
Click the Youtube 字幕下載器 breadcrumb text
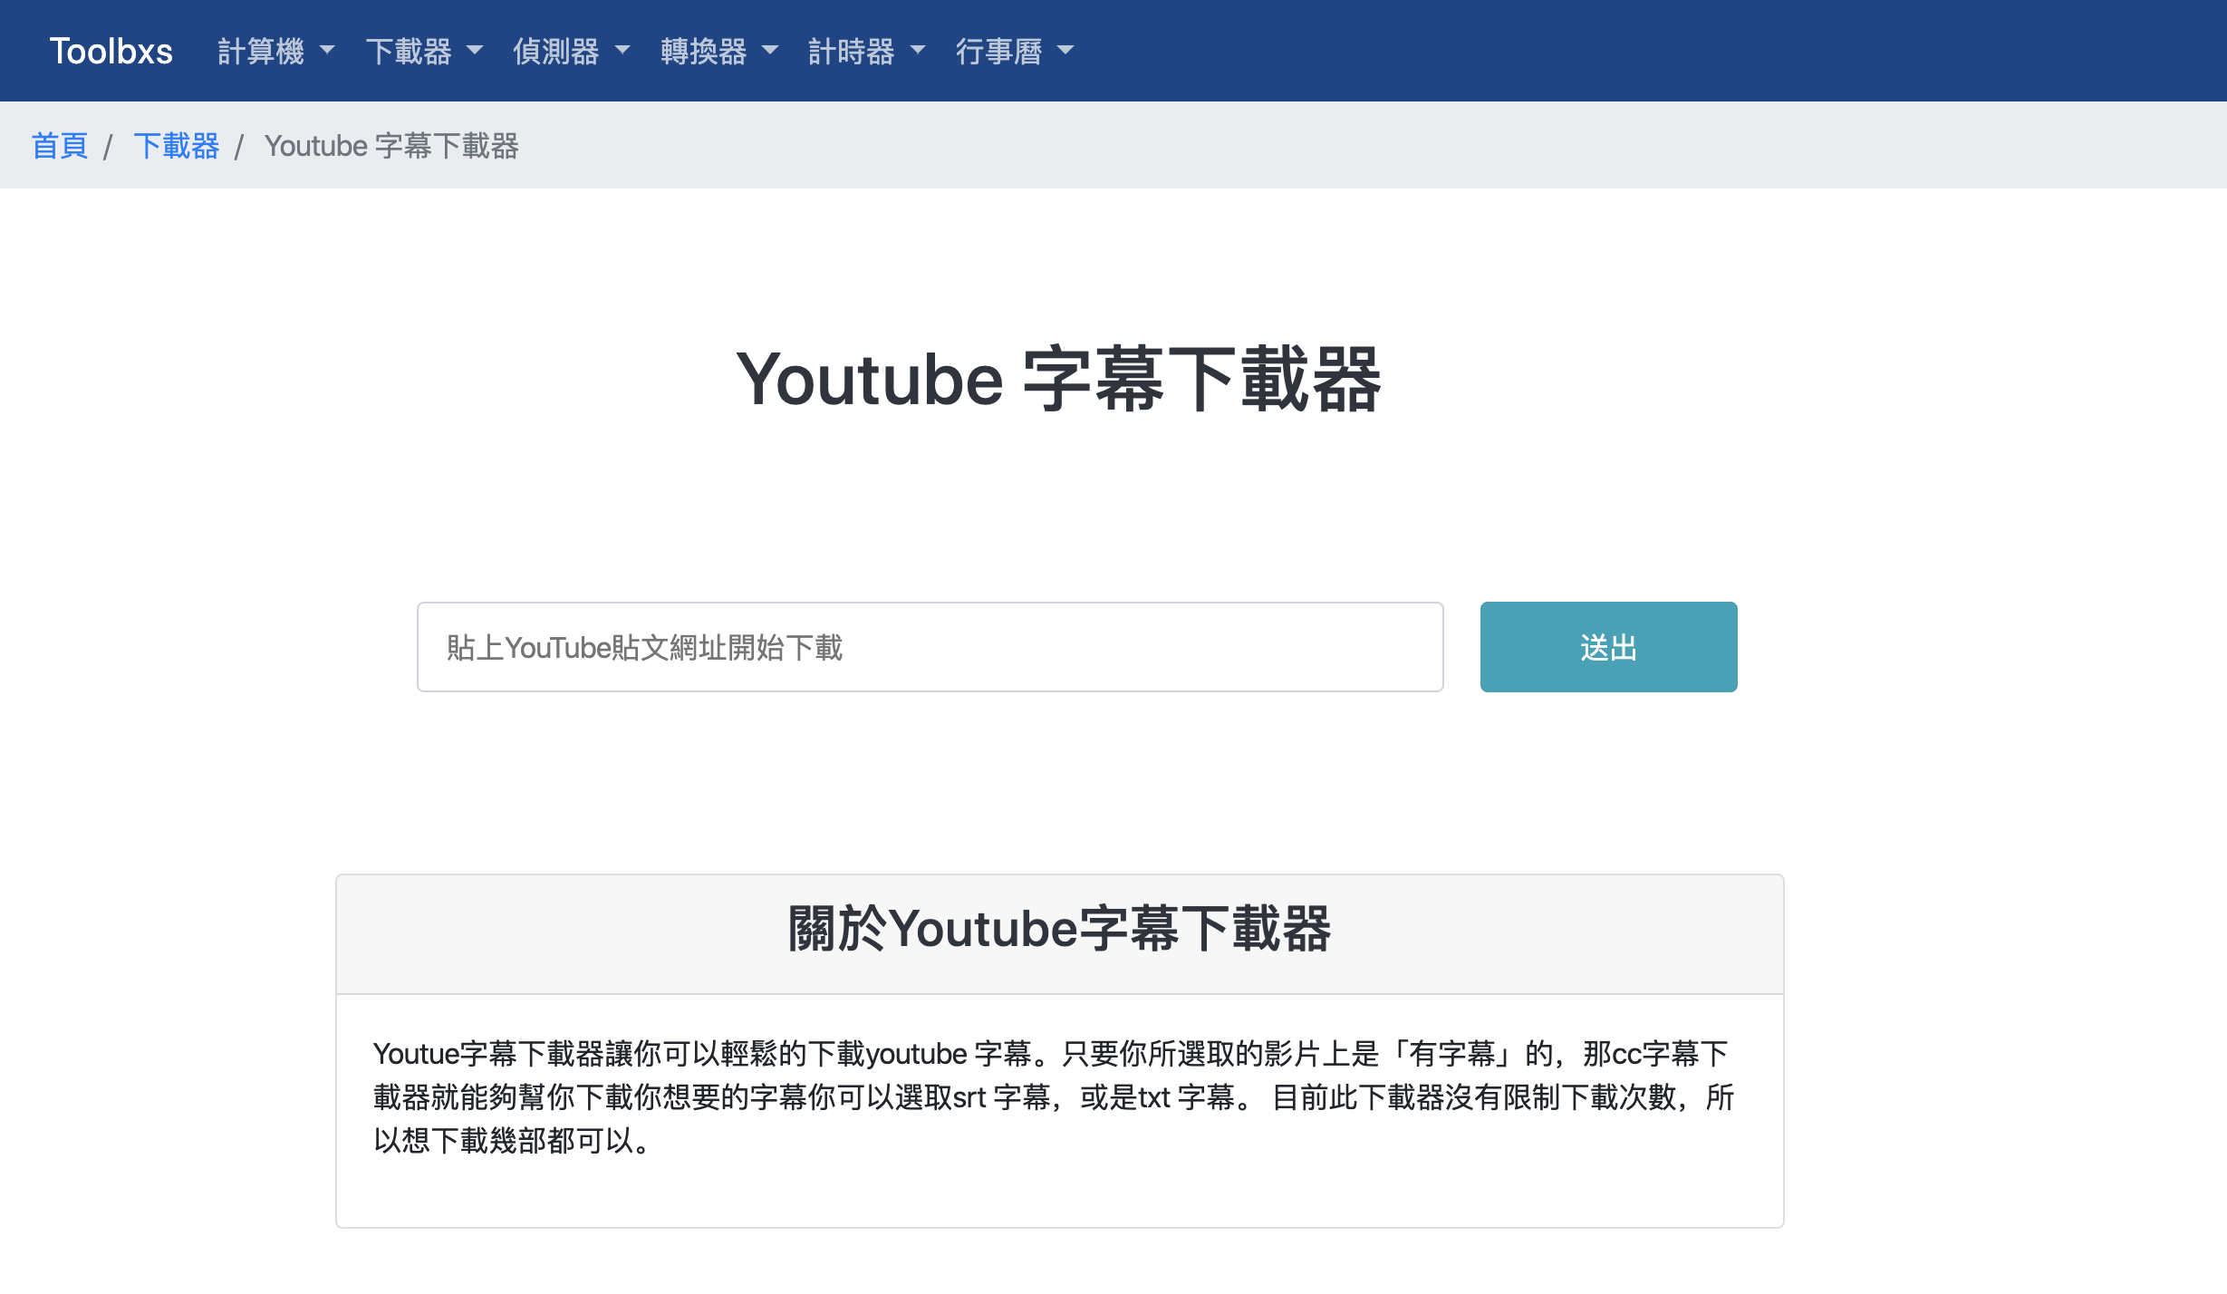click(x=391, y=146)
